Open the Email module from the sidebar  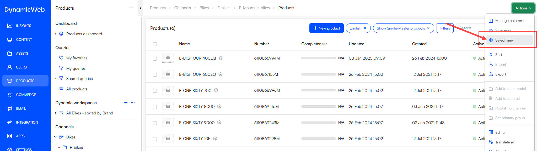point(10,108)
